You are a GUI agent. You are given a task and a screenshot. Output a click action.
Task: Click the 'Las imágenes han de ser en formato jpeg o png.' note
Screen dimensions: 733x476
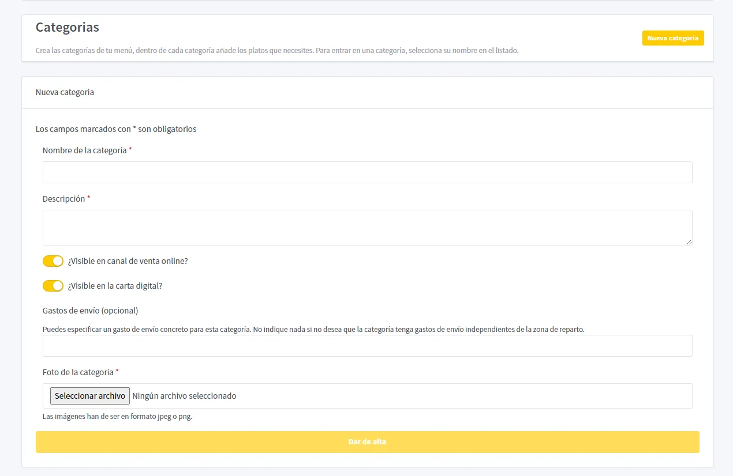pos(118,417)
